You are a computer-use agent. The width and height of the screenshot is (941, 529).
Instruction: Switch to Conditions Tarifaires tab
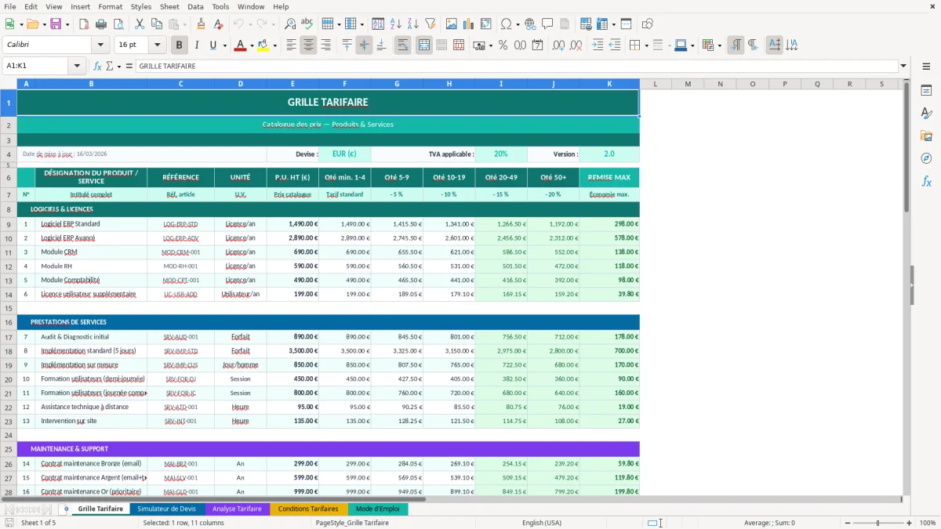coord(308,509)
